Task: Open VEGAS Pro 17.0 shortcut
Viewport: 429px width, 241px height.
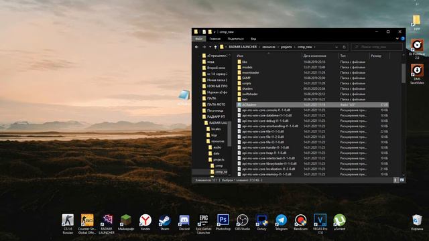Action: tap(320, 224)
